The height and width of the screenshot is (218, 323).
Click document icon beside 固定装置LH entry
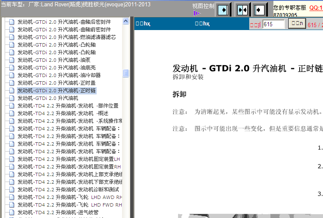(12, 159)
